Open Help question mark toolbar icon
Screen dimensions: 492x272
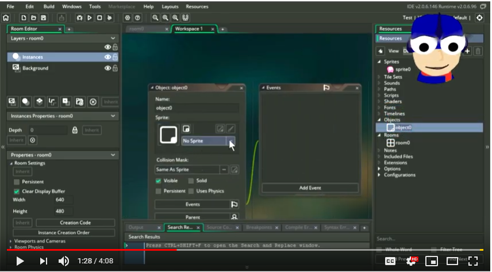(137, 18)
